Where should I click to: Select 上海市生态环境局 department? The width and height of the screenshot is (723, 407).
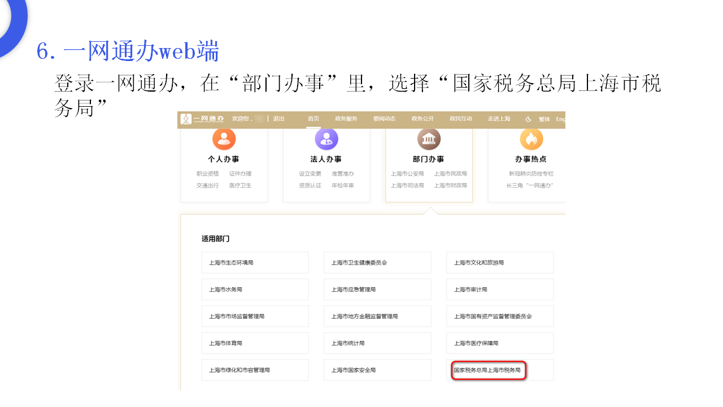click(x=255, y=263)
